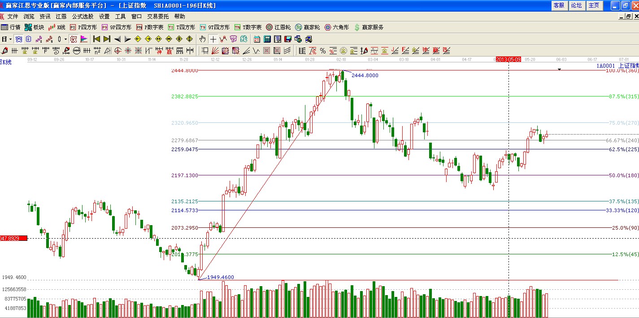Viewport: 639px width, 318px height.
Task: Click the small black triangle under 上证指数 label
Action: (x=559, y=70)
